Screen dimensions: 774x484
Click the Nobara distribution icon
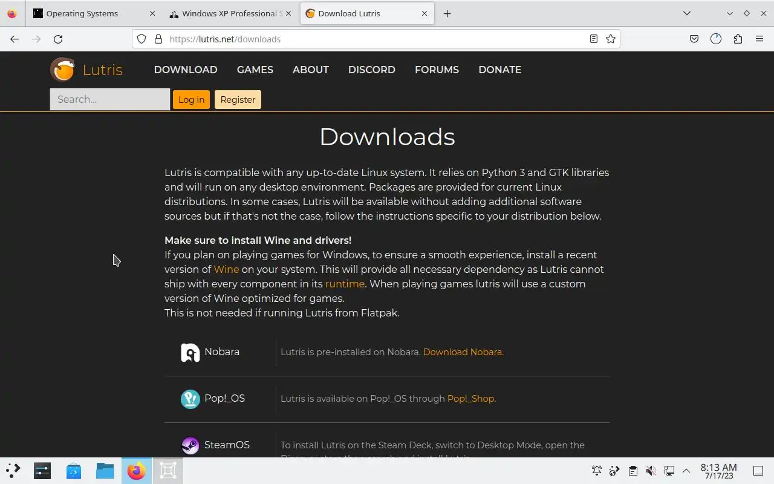[190, 353]
